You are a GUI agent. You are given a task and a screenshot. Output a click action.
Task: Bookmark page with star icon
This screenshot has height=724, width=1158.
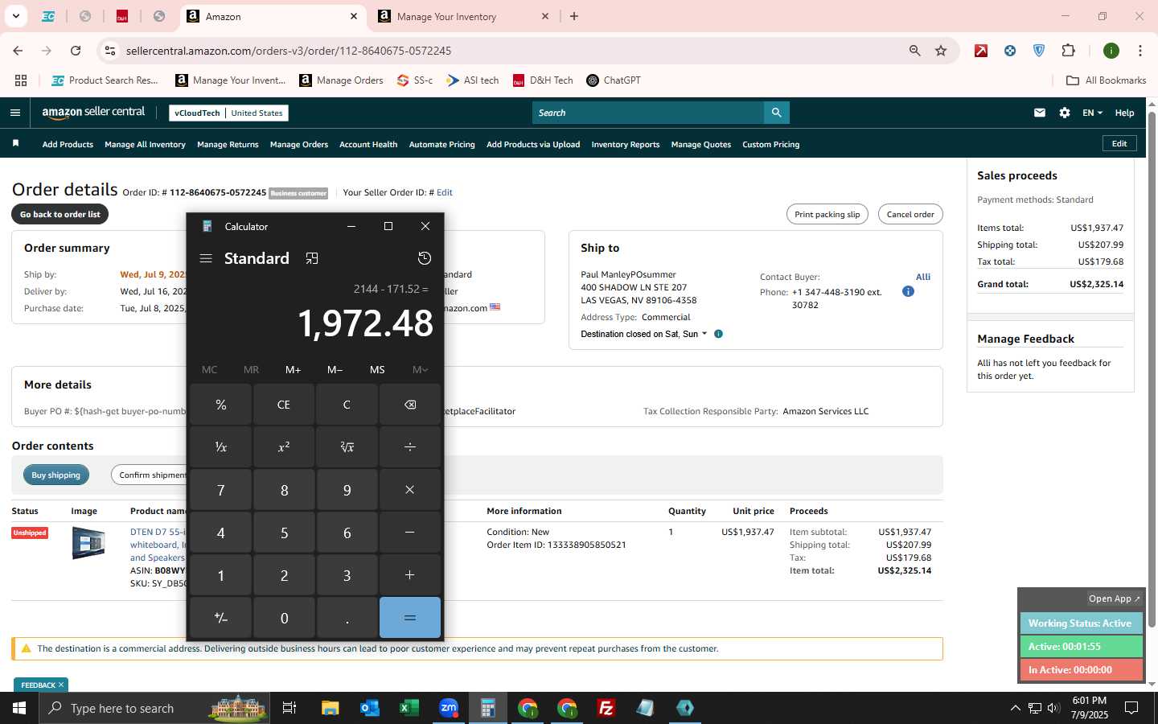click(941, 51)
